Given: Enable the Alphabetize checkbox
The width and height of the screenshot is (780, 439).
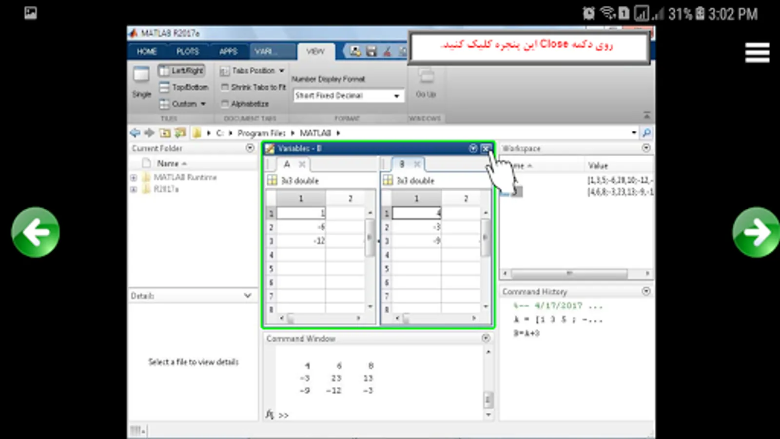Looking at the screenshot, I should pos(225,104).
